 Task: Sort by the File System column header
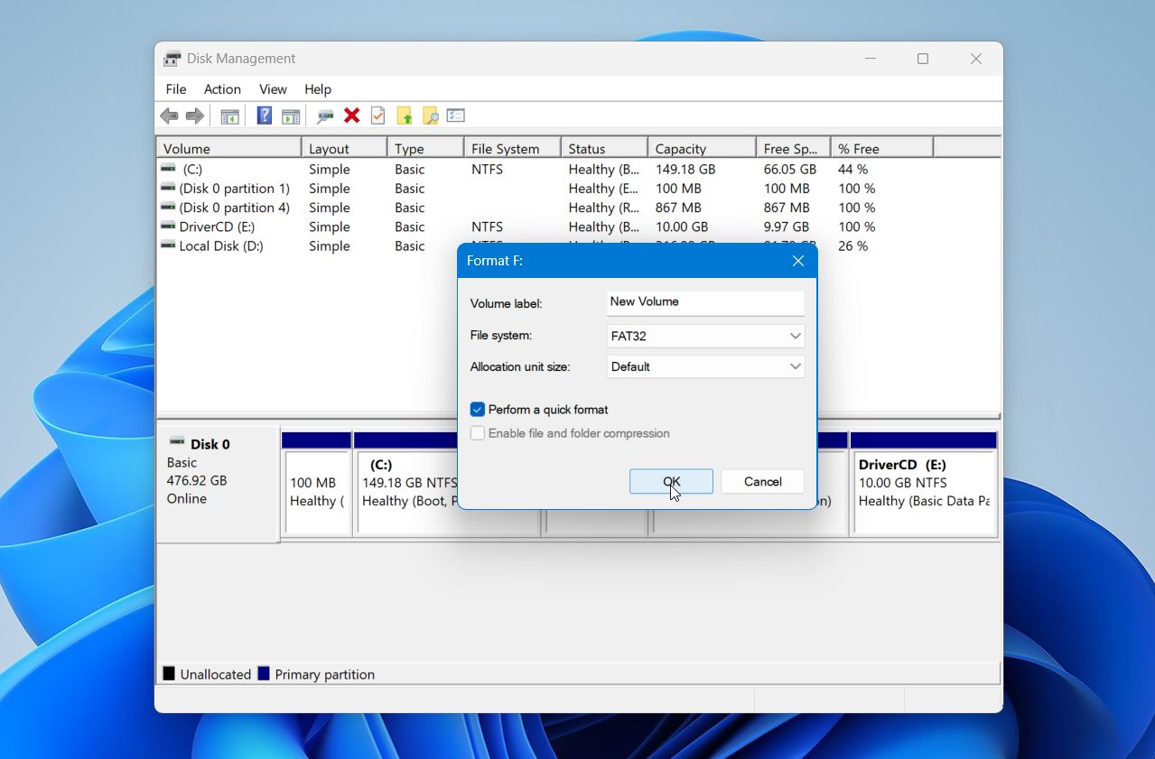tap(513, 148)
